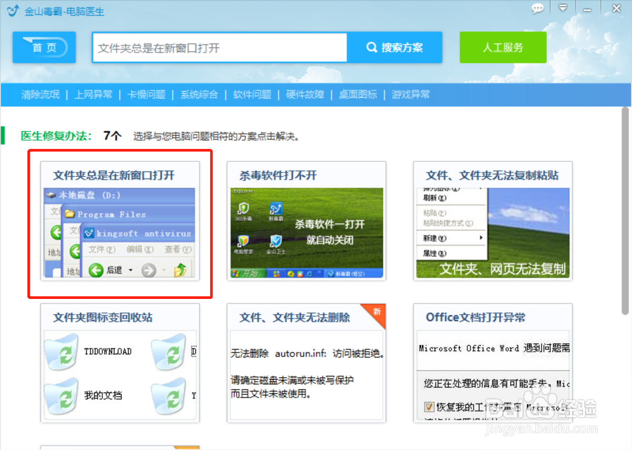Click the Kingsoft app logo icon

point(14,11)
